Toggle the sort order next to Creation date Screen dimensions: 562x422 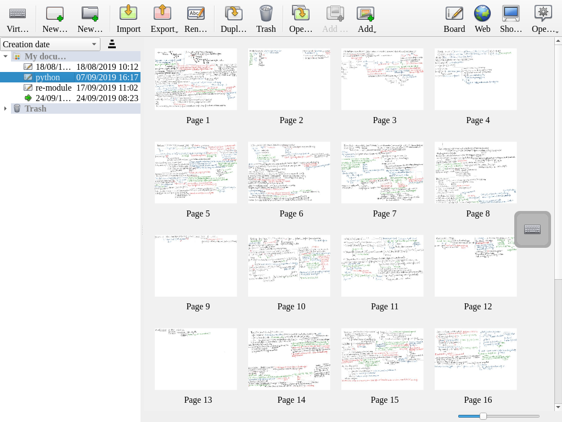point(111,44)
